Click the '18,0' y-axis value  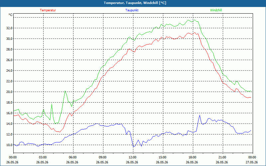pos(9,103)
